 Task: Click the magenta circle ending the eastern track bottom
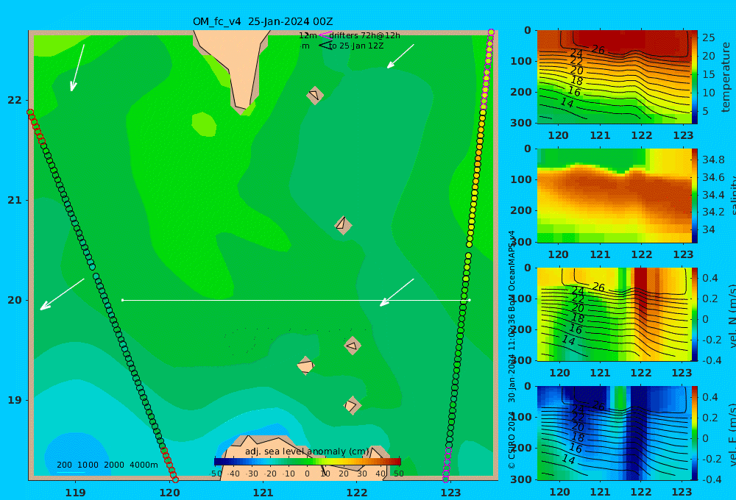(x=446, y=479)
